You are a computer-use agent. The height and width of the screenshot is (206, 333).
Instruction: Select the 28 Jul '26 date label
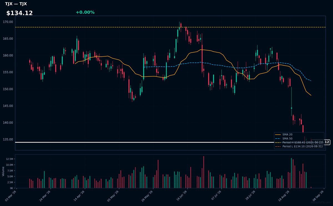click(x=250, y=196)
